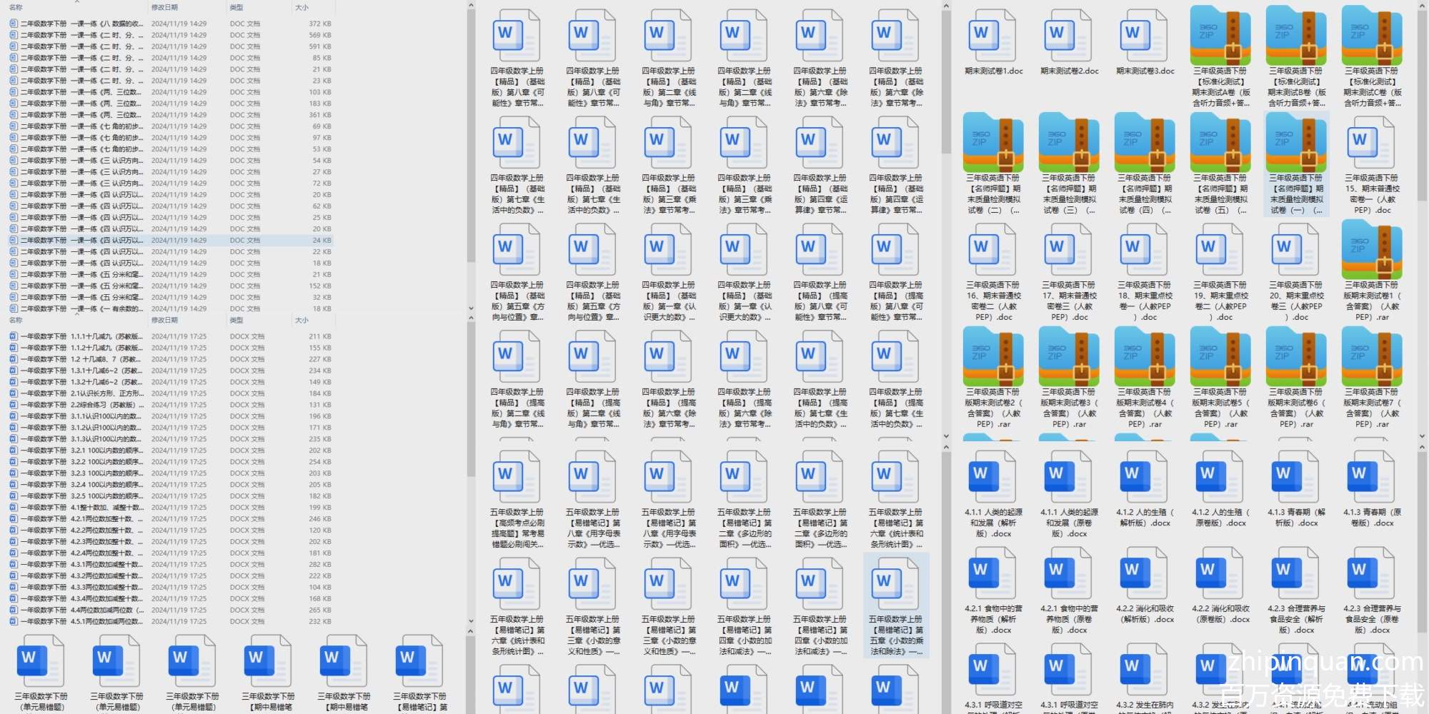Click the 名称 header in the lower list

(16, 321)
